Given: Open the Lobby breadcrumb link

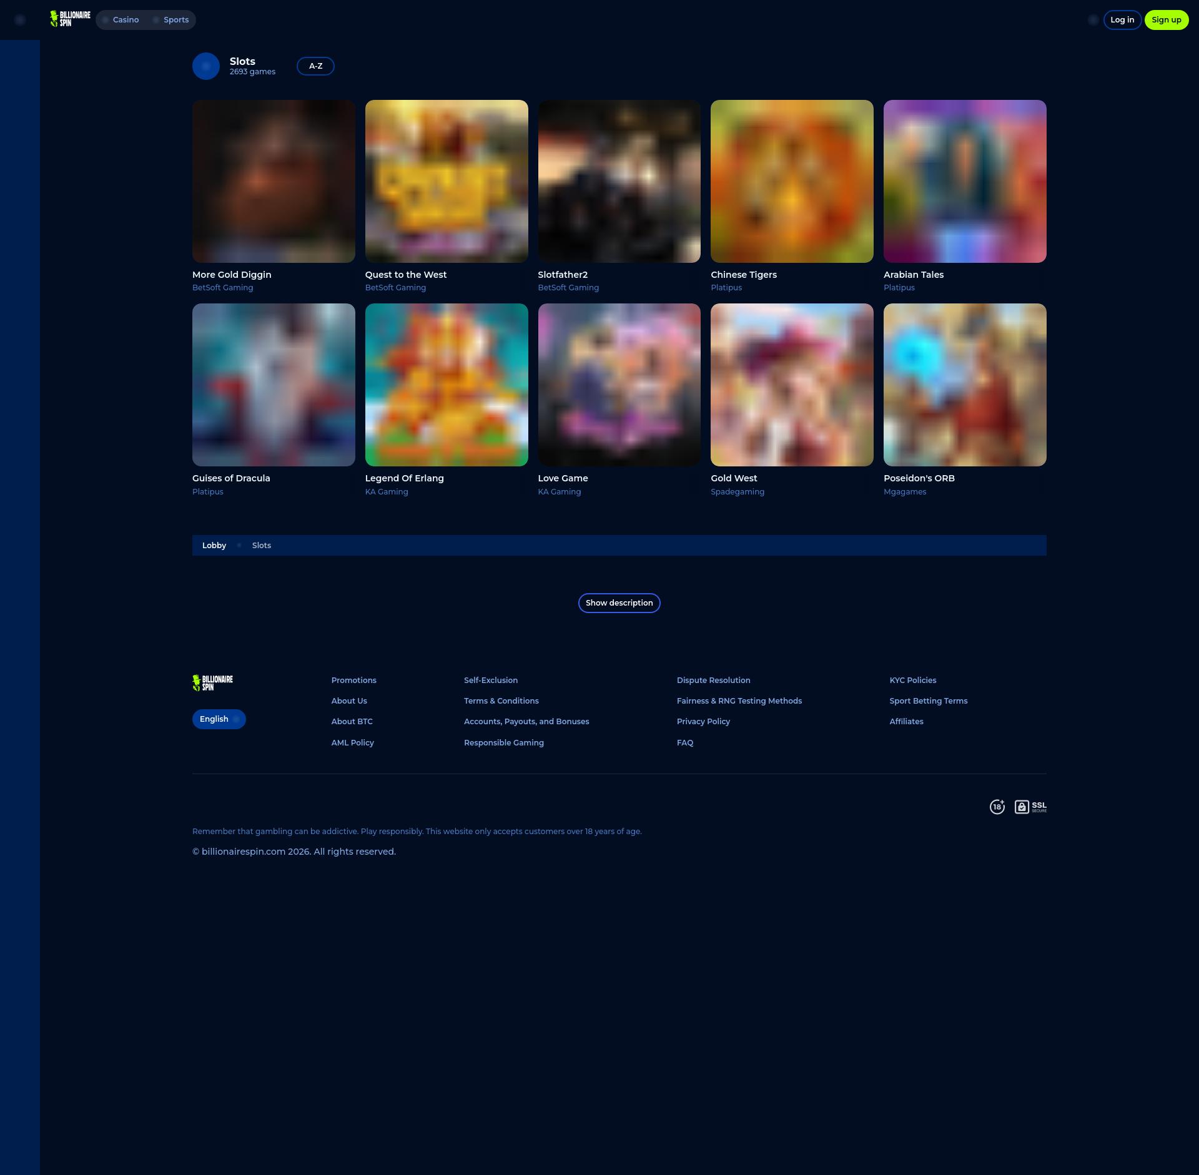Looking at the screenshot, I should click(214, 546).
